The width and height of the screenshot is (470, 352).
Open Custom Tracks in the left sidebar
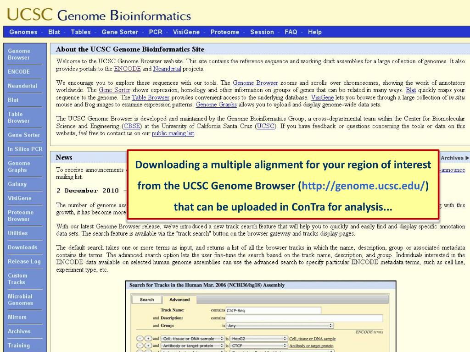(x=17, y=279)
